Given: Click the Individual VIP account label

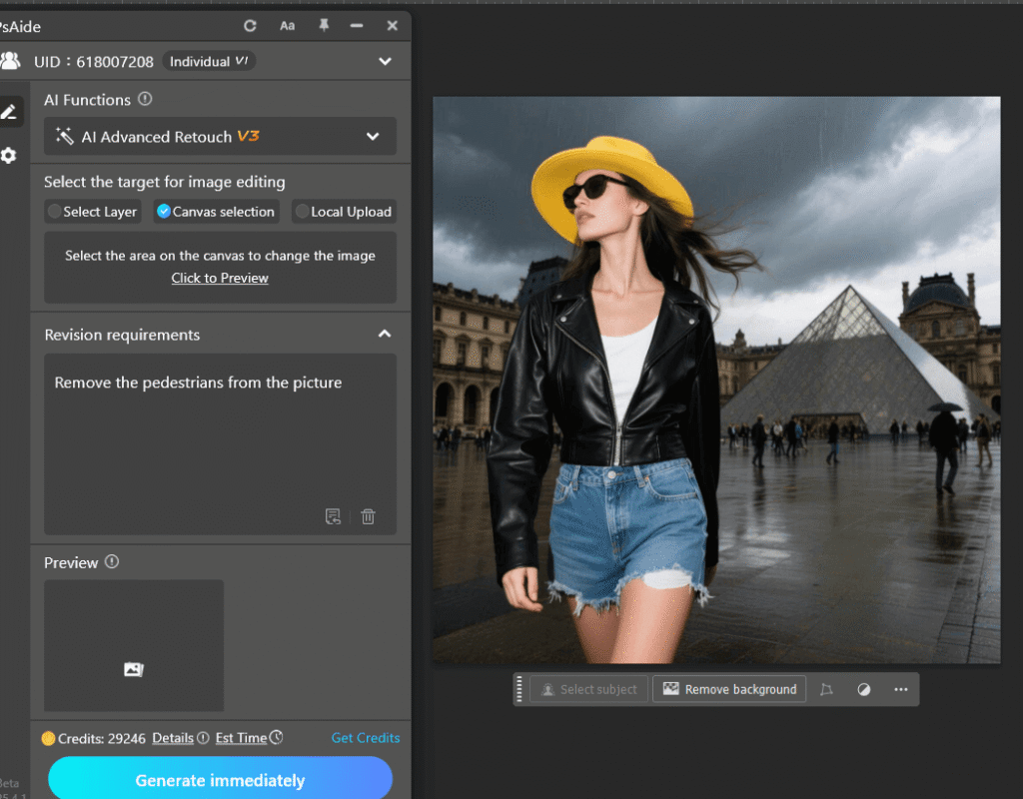Looking at the screenshot, I should pos(208,61).
